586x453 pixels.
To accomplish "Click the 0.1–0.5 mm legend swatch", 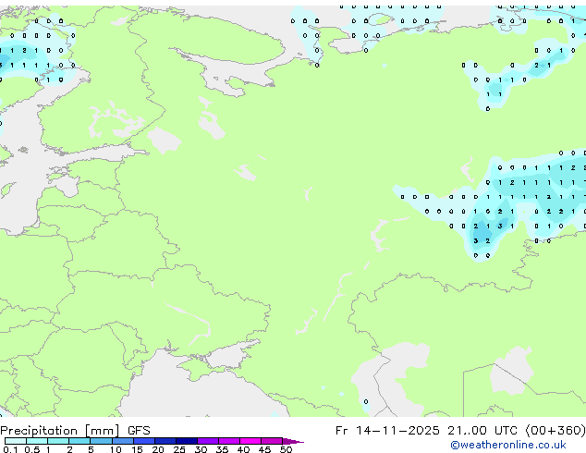I will click(16, 441).
